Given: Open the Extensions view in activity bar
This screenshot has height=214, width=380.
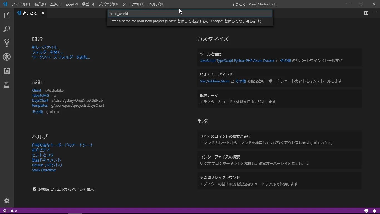Looking at the screenshot, I should click(7, 71).
